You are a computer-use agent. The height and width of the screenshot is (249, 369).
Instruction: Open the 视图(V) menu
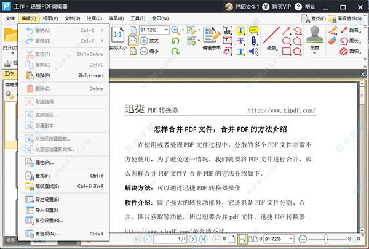pos(52,18)
